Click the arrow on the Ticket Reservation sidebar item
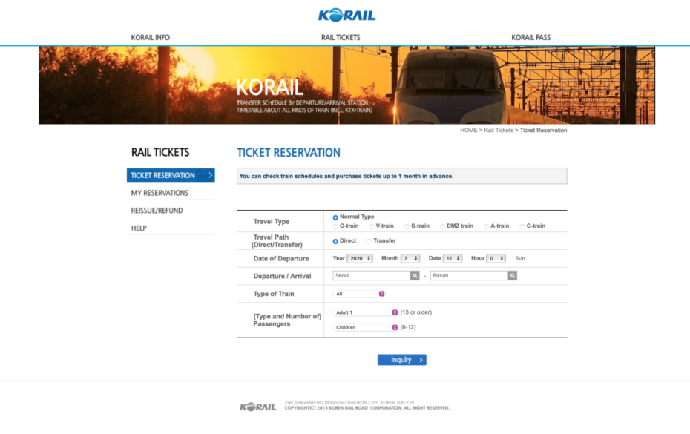Viewport: 690px width, 434px height. click(x=210, y=175)
